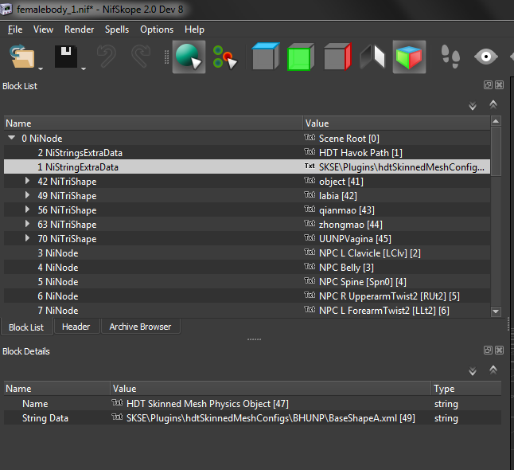
Task: Click HDT Skinned Mesh Physics Object value
Action: click(x=208, y=404)
